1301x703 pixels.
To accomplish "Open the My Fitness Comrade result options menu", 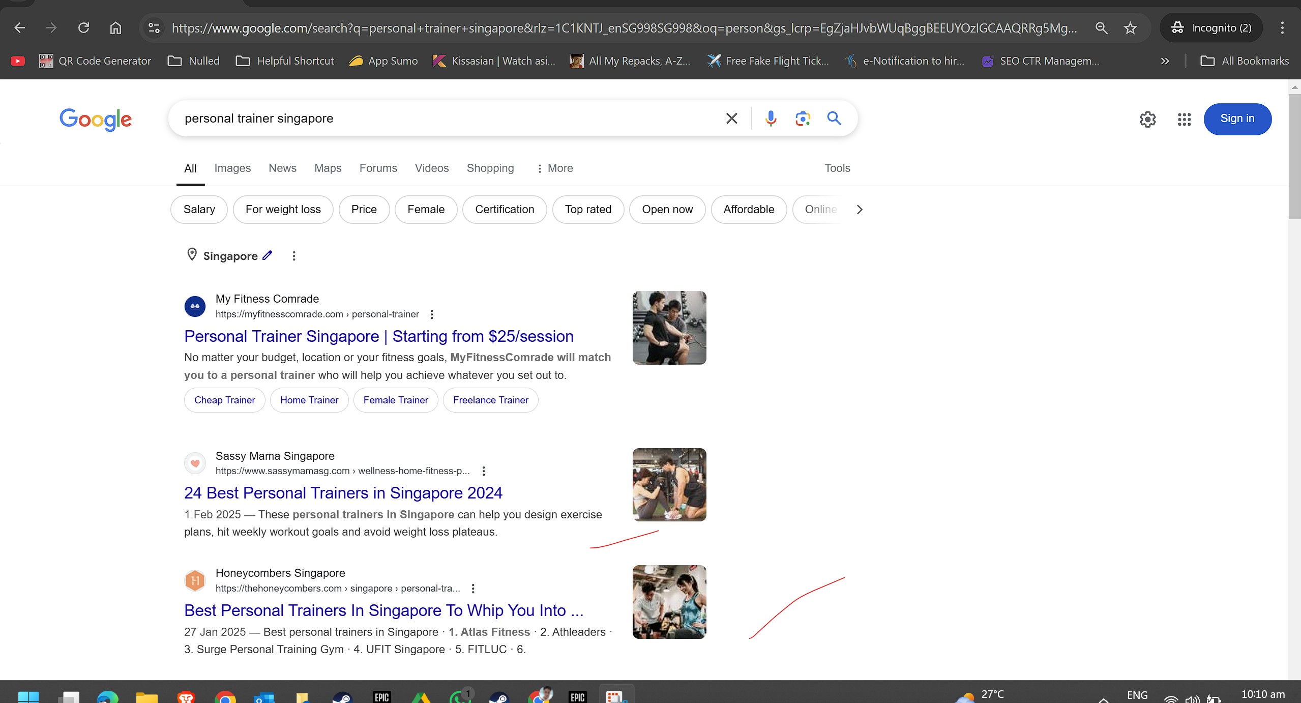I will click(432, 314).
